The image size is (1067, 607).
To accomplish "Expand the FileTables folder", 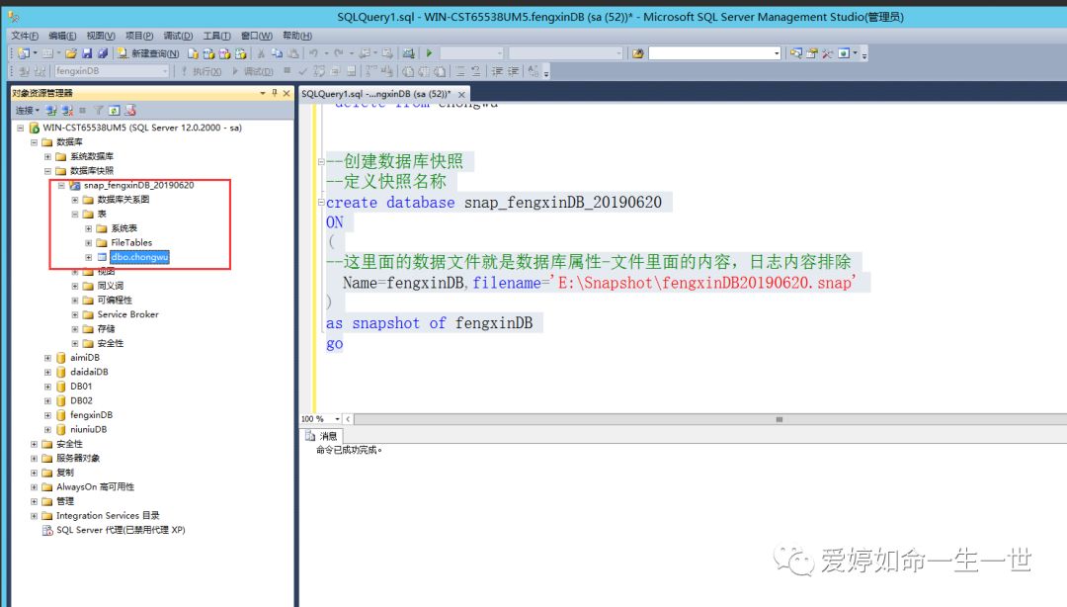I will pos(89,242).
